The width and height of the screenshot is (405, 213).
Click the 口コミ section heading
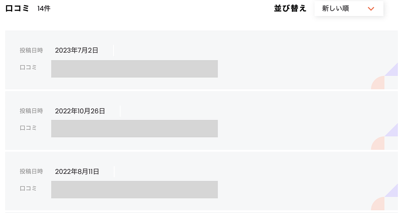pos(17,8)
